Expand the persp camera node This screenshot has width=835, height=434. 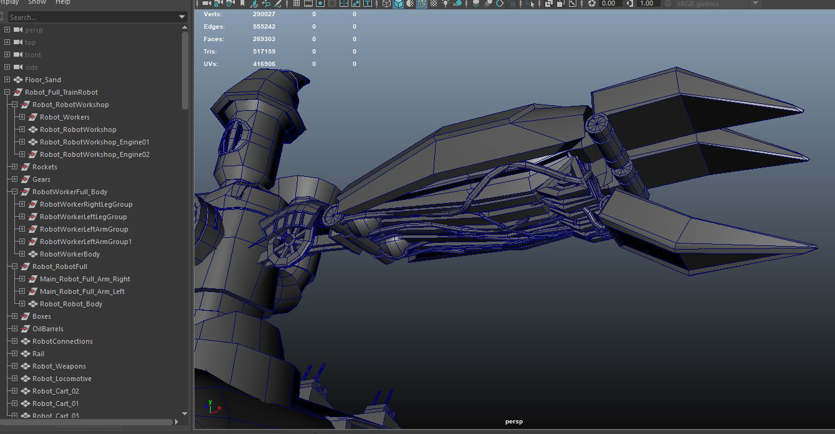click(x=7, y=30)
